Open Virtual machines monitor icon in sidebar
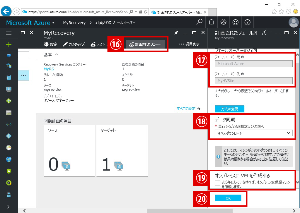The height and width of the screenshot is (213, 300). (x=9, y=89)
